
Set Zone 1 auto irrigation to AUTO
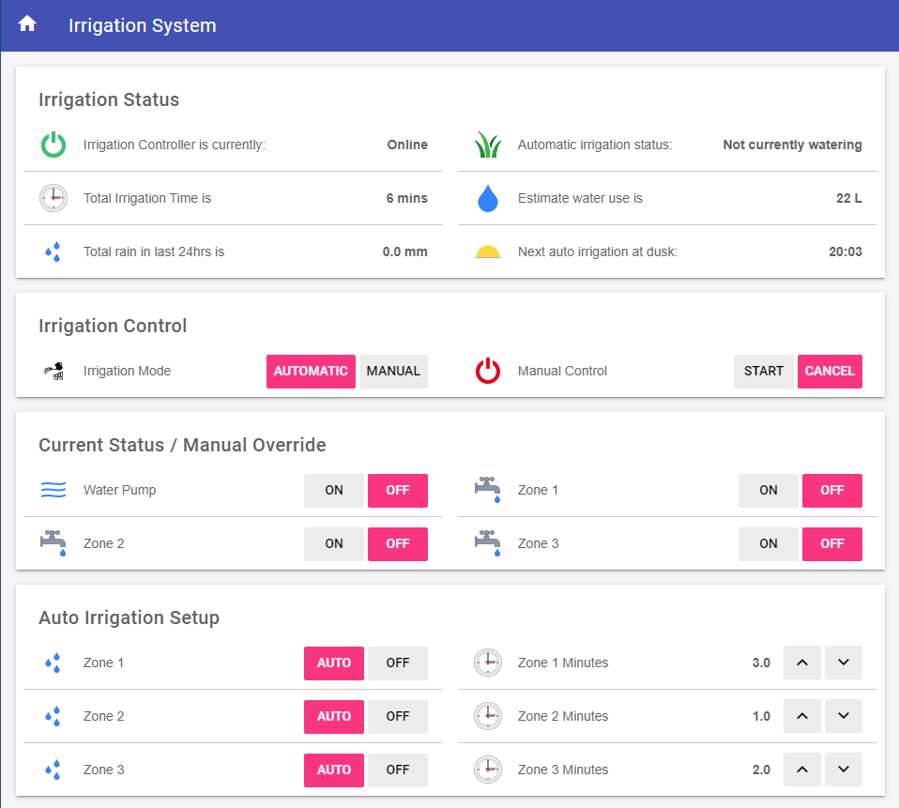coord(334,663)
